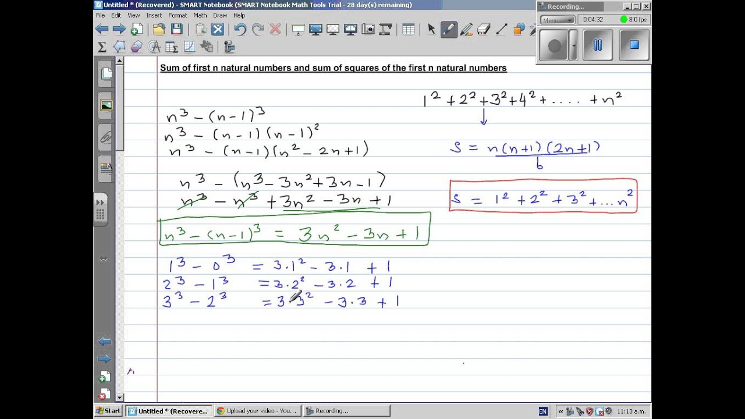The image size is (745, 419).
Task: Open the Edit menu
Action: coord(116,15)
